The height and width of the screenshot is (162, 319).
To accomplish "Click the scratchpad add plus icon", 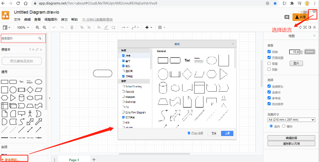I will [x=33, y=50].
